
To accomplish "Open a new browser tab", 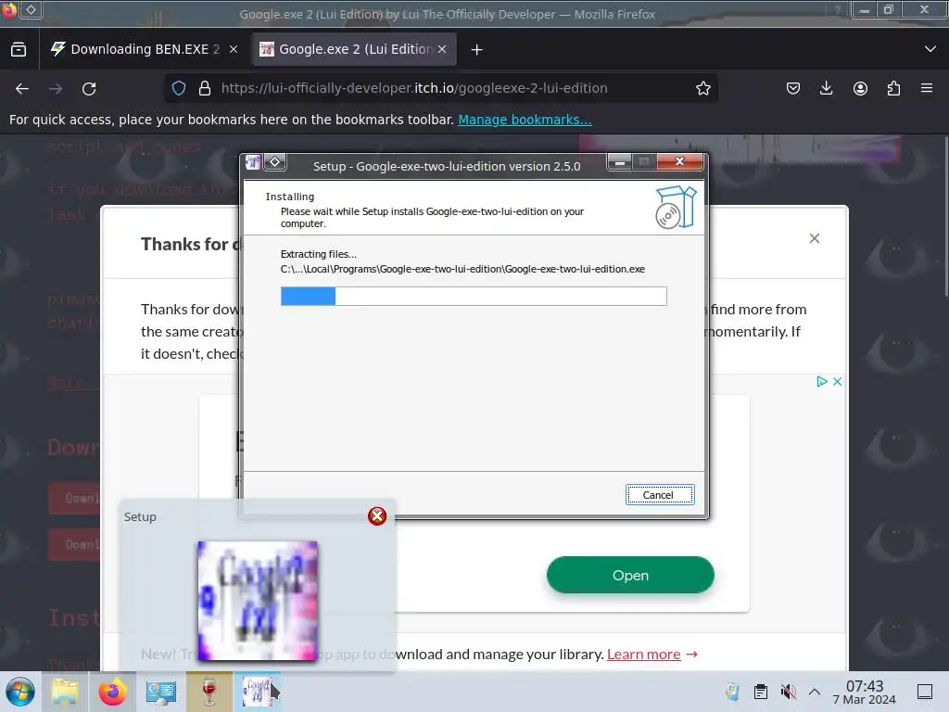I will tap(477, 50).
